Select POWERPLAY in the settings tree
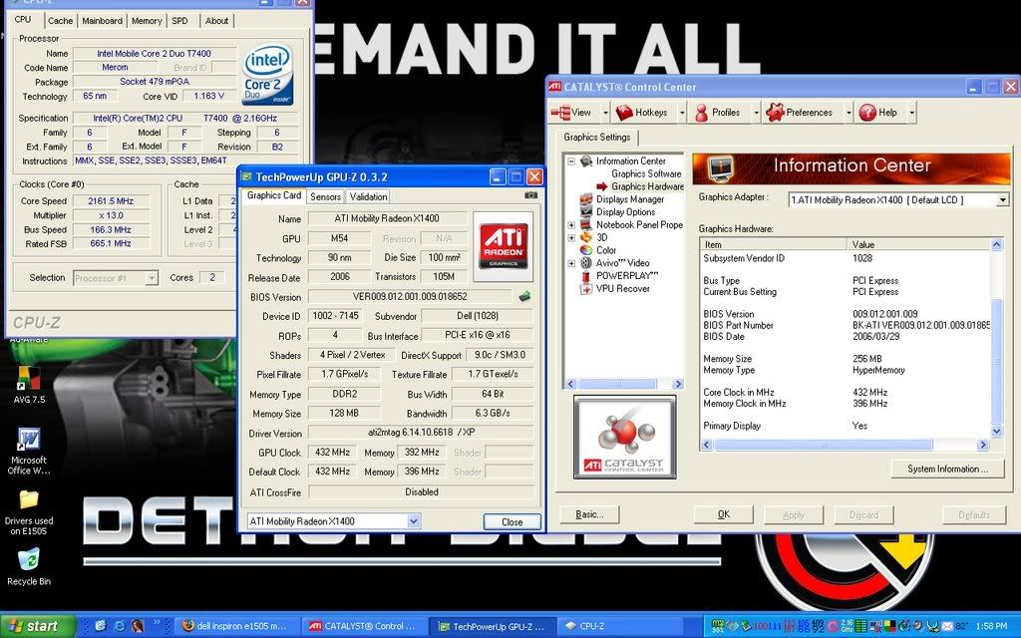The height and width of the screenshot is (638, 1021). 619,275
